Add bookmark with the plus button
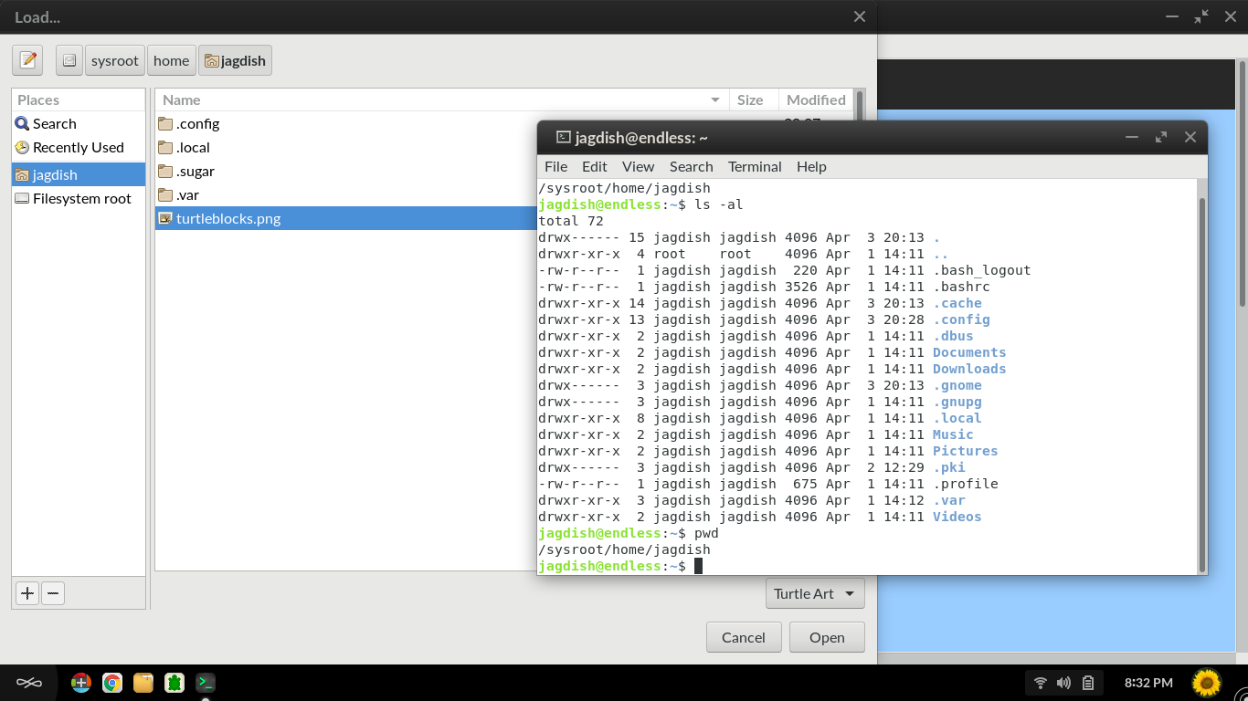The width and height of the screenshot is (1248, 701). pyautogui.click(x=27, y=593)
